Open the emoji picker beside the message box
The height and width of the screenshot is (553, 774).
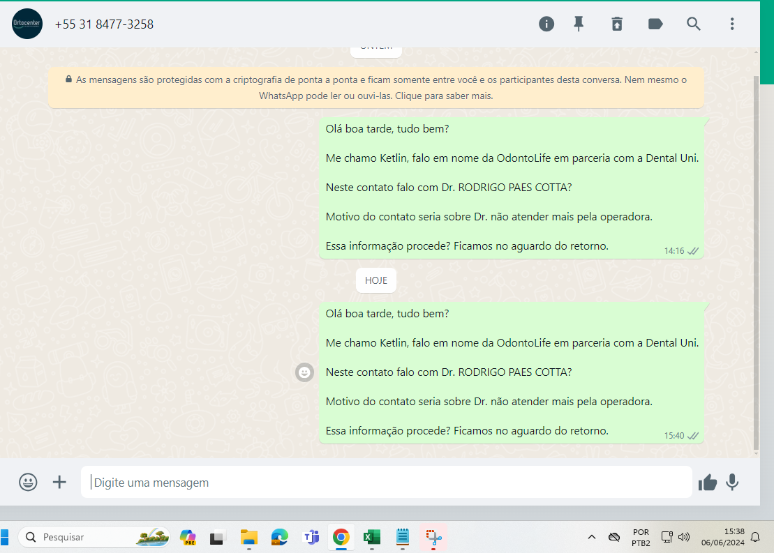click(28, 482)
